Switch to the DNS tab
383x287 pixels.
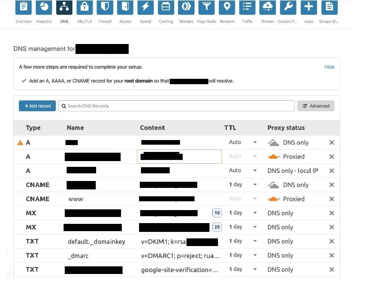point(64,7)
